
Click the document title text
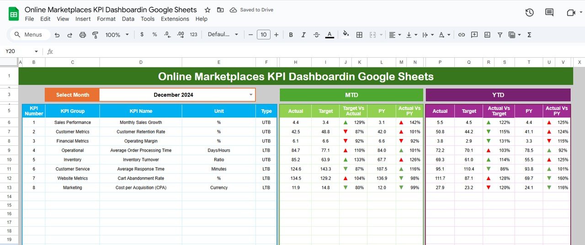pos(111,10)
